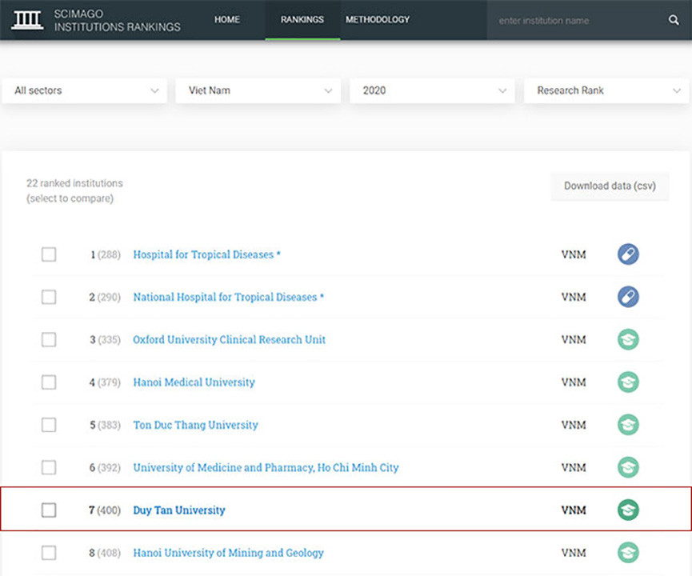Click the graduation cap icon for Ton Duc Thang University

(x=628, y=425)
